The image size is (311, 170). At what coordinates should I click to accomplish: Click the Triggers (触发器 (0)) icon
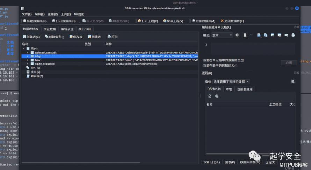pos(28,76)
